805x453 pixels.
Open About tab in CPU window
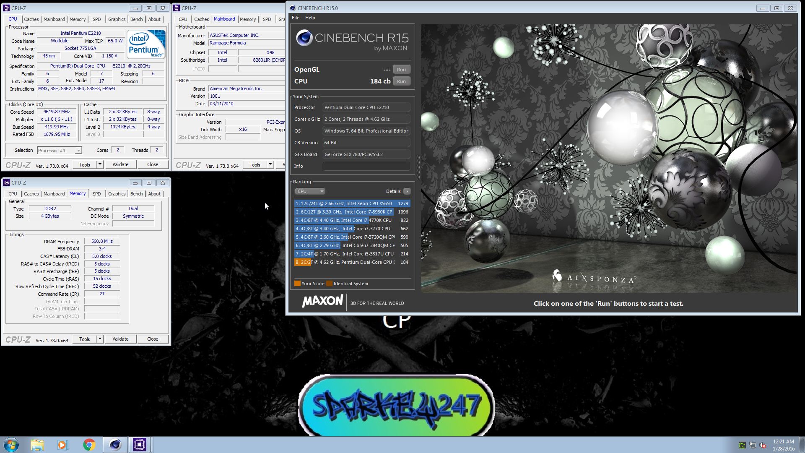point(154,19)
